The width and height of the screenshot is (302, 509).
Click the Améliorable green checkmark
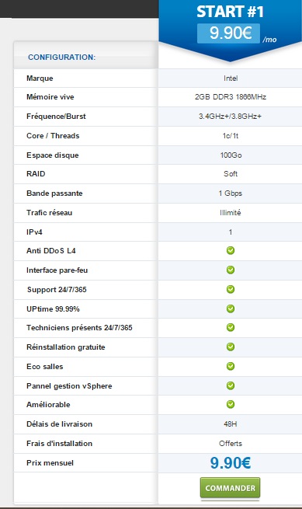(x=231, y=404)
